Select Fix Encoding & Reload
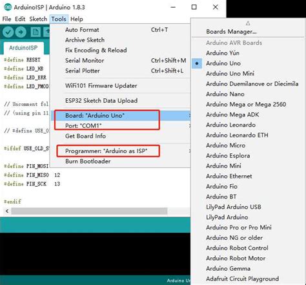 pos(121,50)
